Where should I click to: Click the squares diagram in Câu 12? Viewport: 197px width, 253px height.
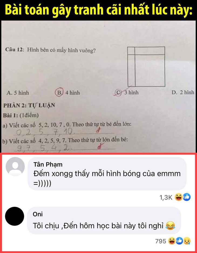coord(146,67)
